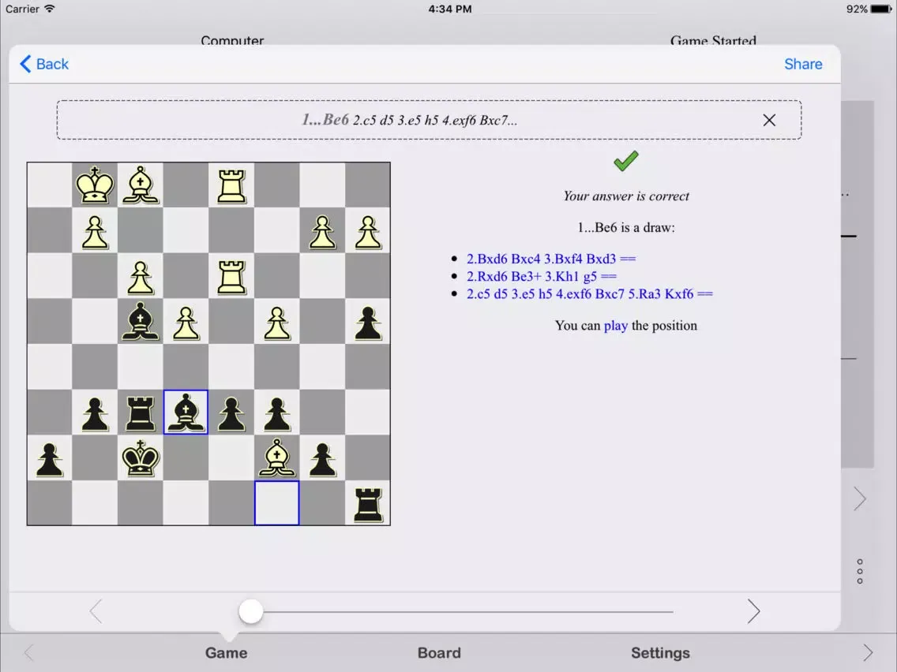Step back with left arrow beside slider

pos(96,611)
